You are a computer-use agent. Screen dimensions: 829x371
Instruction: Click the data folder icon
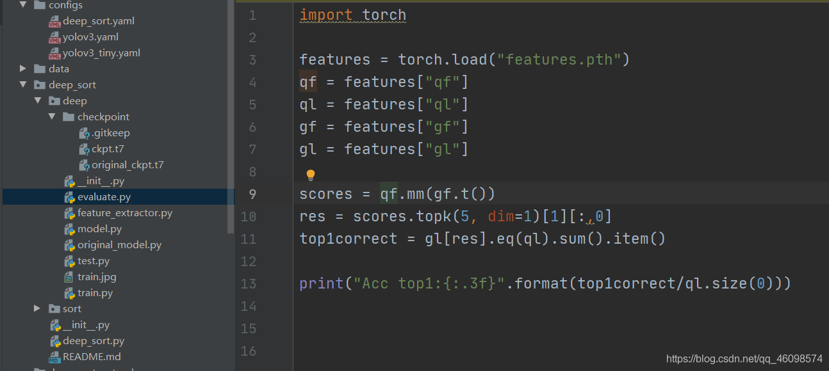39,69
